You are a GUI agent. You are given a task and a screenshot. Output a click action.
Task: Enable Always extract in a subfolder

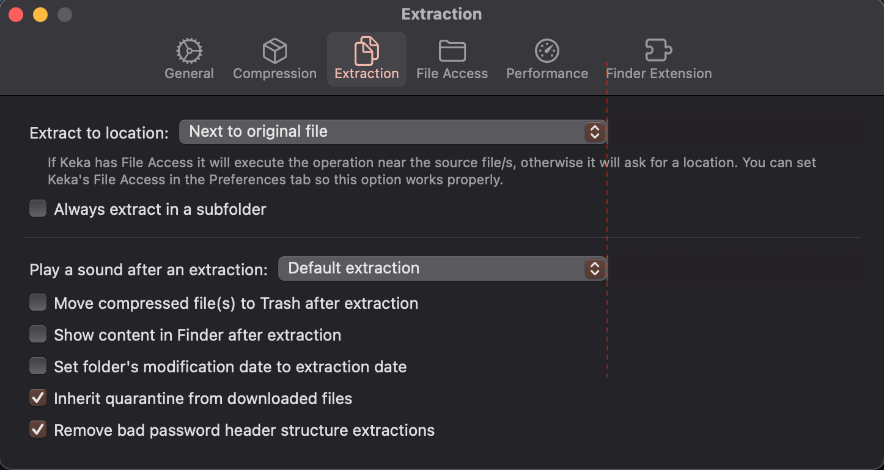(38, 209)
